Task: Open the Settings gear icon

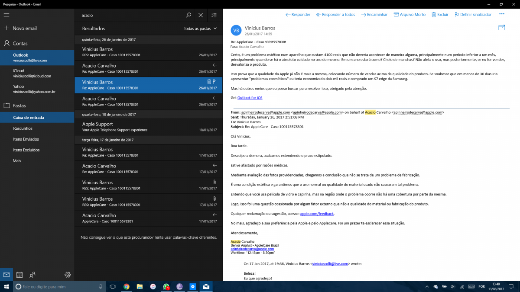Action: [x=68, y=274]
